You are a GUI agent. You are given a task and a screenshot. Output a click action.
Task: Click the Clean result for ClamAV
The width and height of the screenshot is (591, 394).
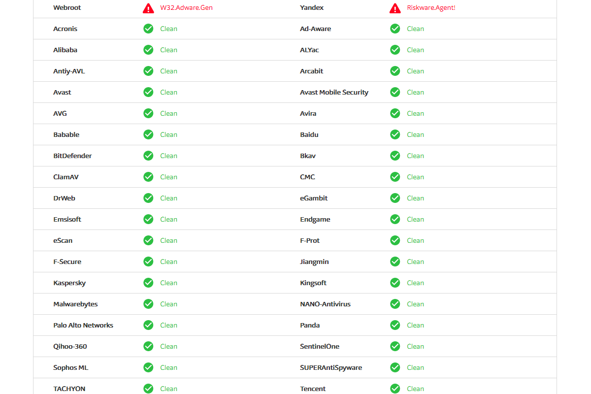(168, 177)
